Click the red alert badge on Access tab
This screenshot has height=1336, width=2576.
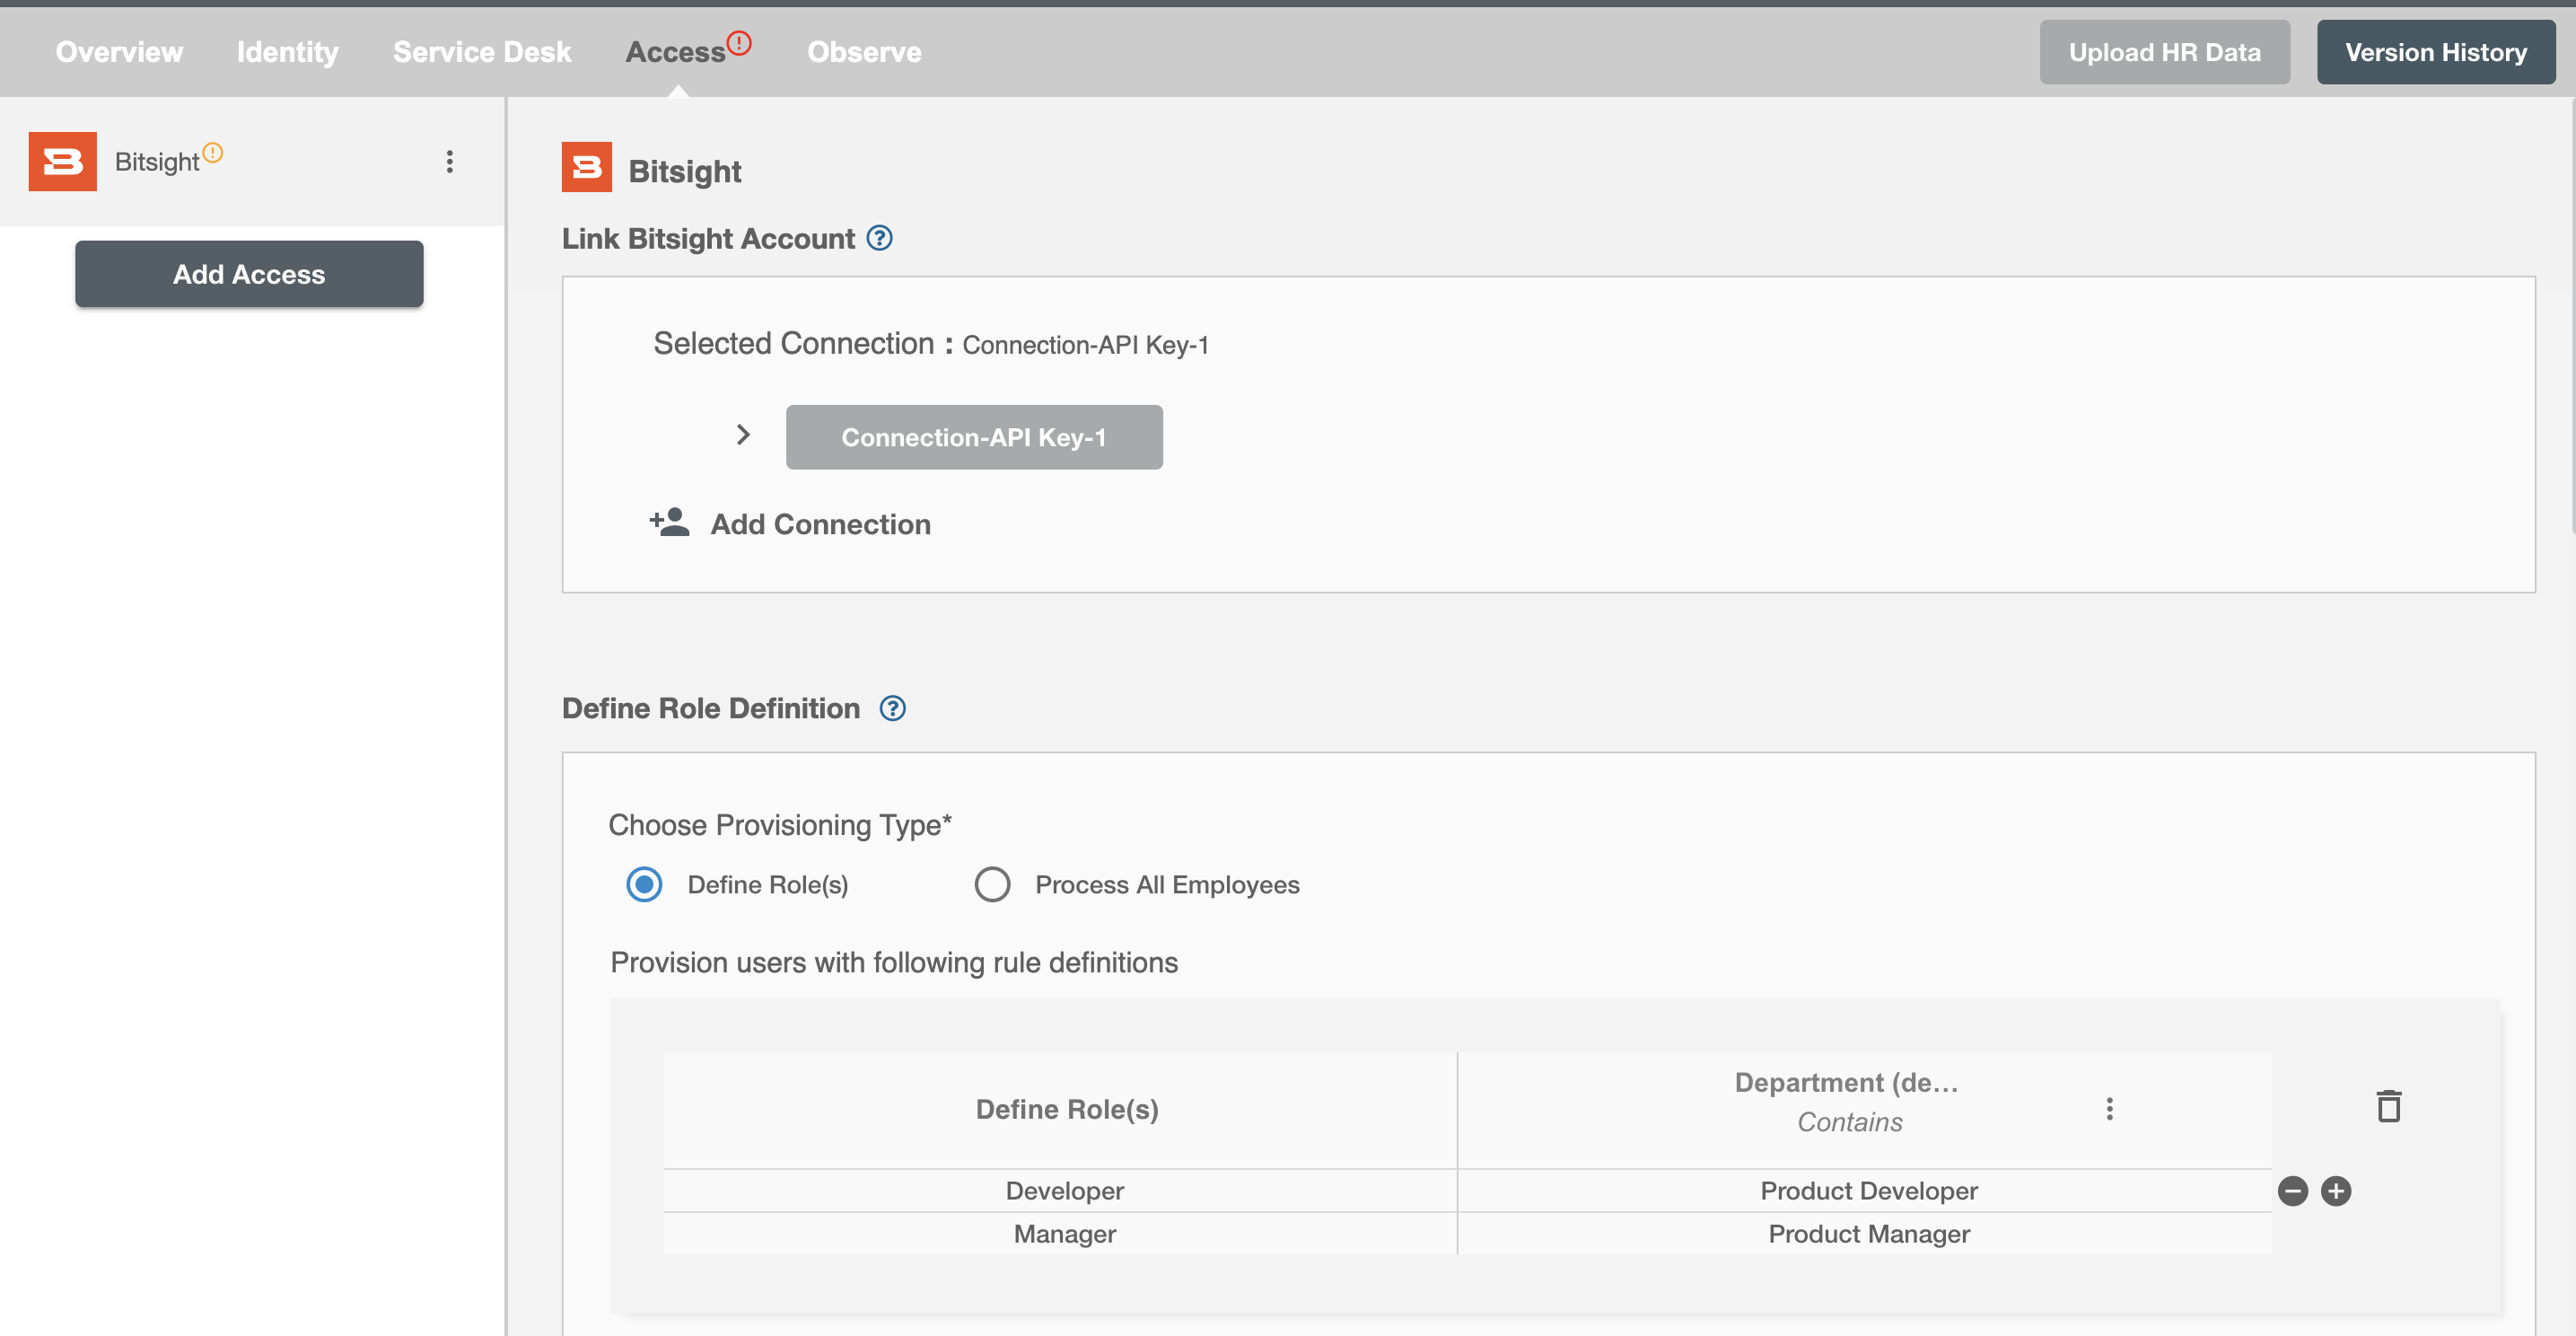pyautogui.click(x=739, y=43)
